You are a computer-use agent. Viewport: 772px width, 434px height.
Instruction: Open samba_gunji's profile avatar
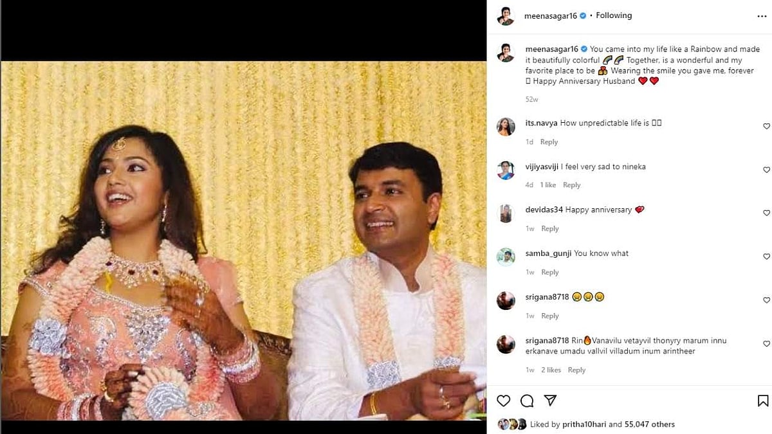[x=506, y=257]
